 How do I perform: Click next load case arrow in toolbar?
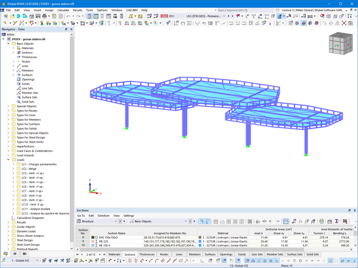click(x=232, y=16)
